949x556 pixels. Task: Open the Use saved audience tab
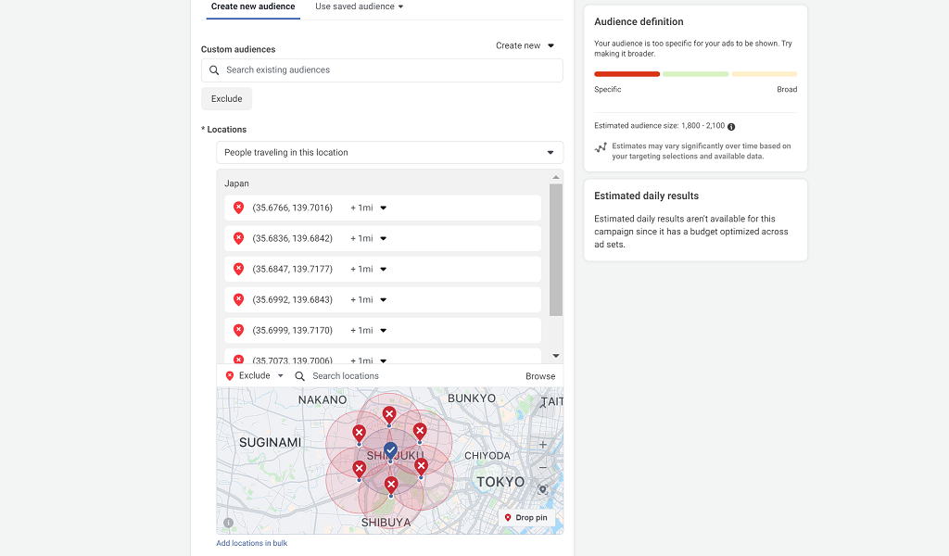pyautogui.click(x=360, y=6)
